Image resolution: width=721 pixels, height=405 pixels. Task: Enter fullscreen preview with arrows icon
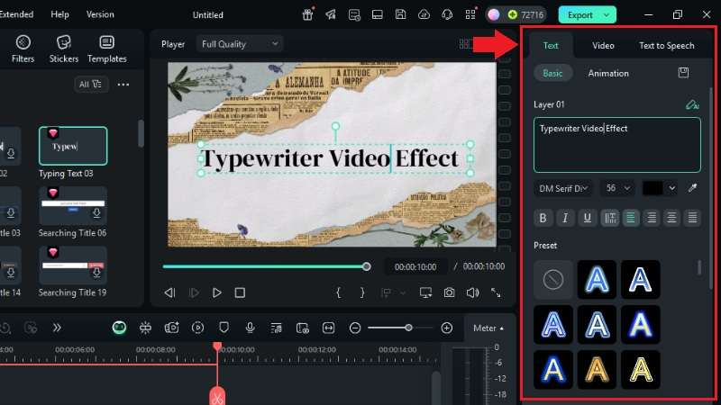[496, 292]
